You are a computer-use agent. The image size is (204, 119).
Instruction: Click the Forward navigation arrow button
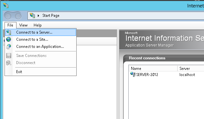18,16
